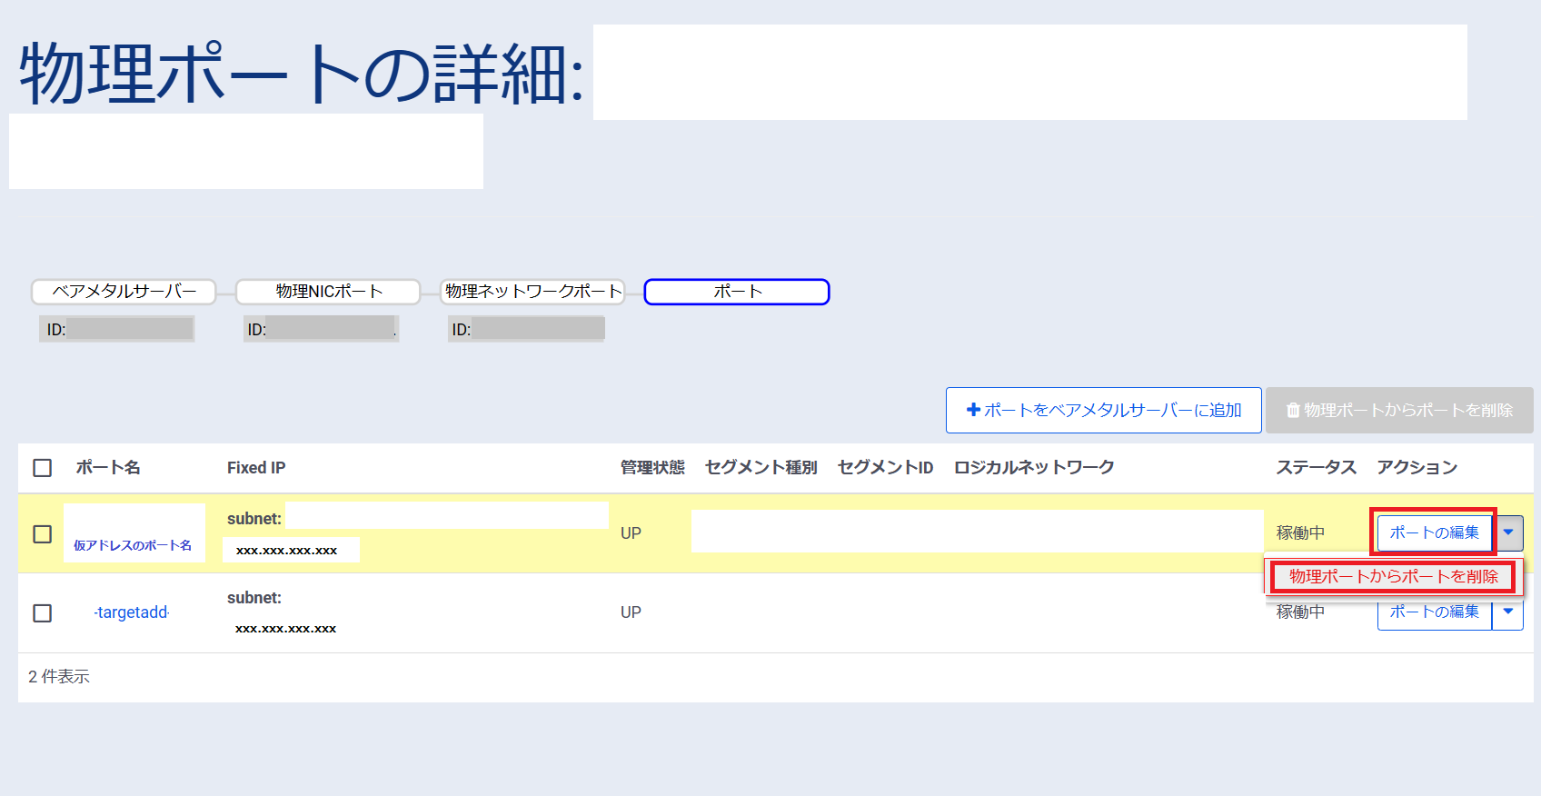Sort by ポート名 column header
The width and height of the screenshot is (1541, 796).
(108, 468)
